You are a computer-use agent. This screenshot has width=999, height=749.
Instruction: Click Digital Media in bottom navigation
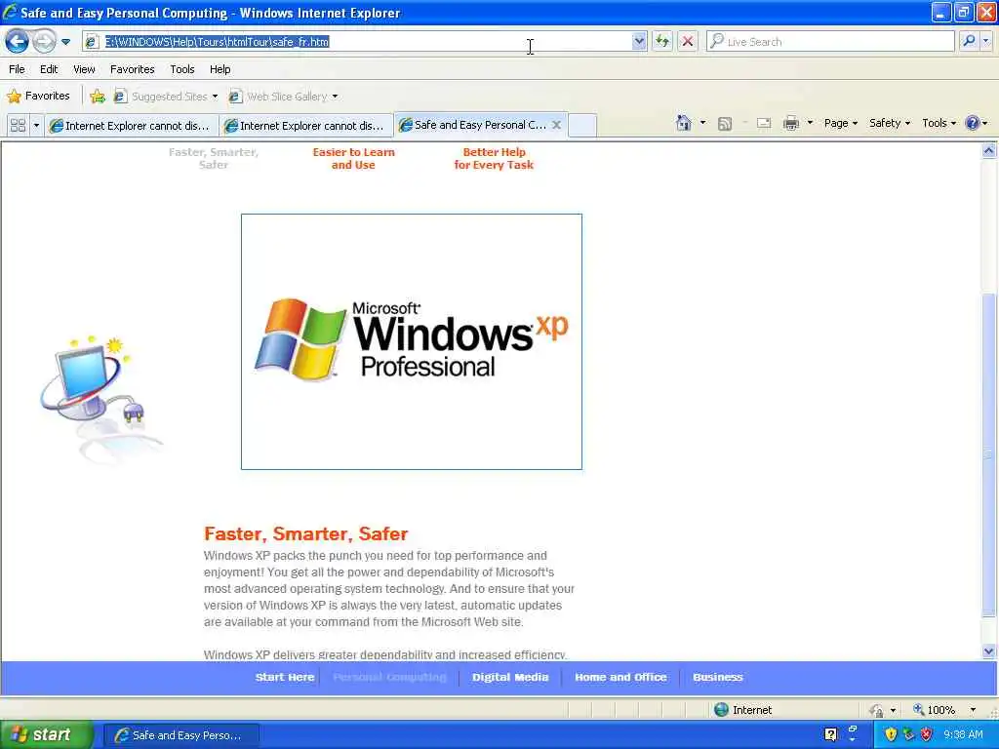pos(510,677)
